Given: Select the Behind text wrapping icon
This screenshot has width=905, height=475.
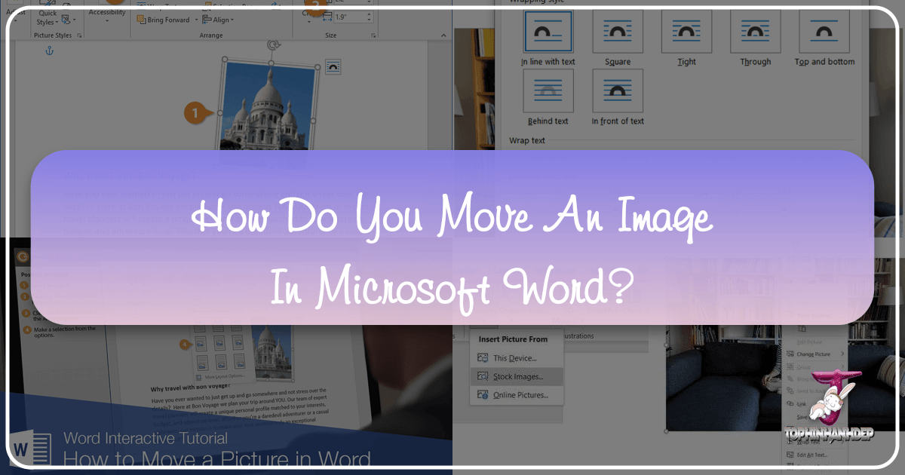Looking at the screenshot, I should 548,92.
